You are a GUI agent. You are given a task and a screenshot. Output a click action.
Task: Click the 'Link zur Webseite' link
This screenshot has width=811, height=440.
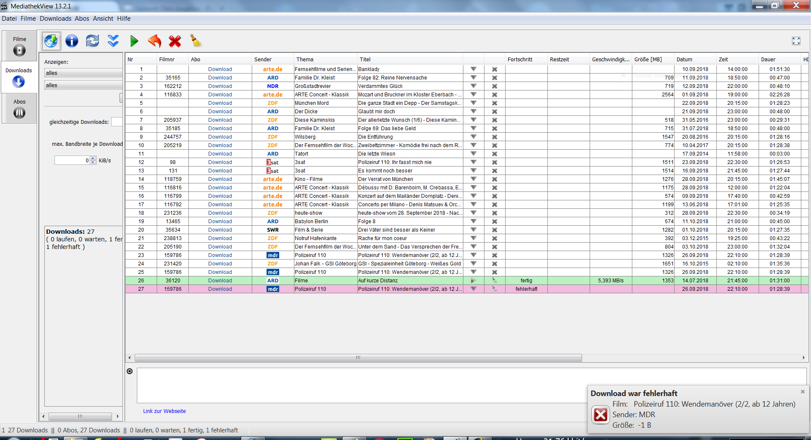(164, 411)
